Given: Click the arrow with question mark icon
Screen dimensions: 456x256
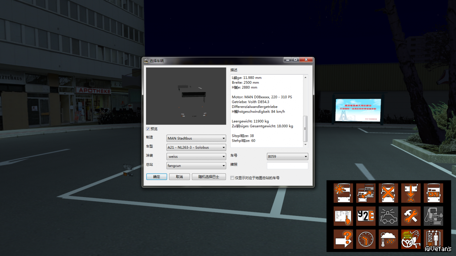Looking at the screenshot, I should coord(343,239).
